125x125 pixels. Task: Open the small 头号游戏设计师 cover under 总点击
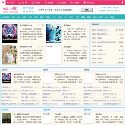point(7,78)
